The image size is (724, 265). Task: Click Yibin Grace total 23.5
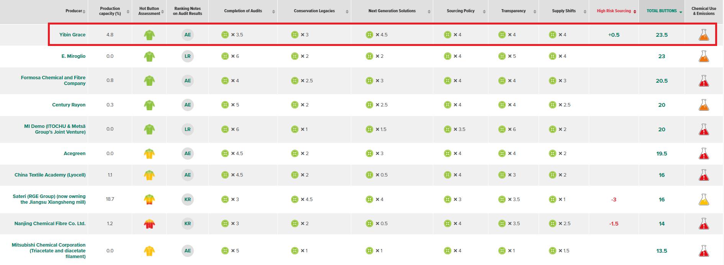click(662, 35)
